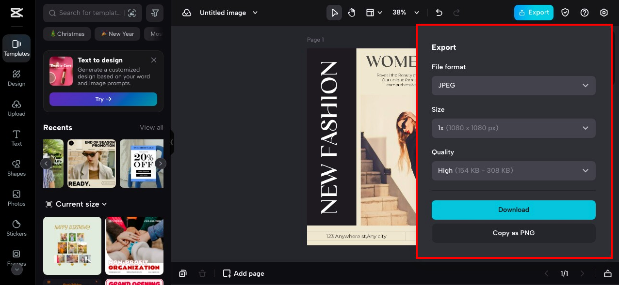This screenshot has height=285, width=619.
Task: Open the Shapes sidebar tab
Action: (x=16, y=168)
